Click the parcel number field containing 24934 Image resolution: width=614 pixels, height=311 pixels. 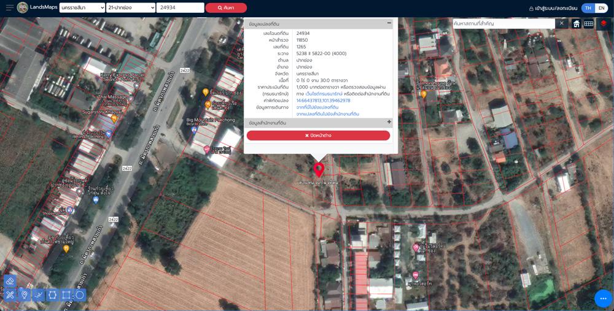[x=180, y=8]
